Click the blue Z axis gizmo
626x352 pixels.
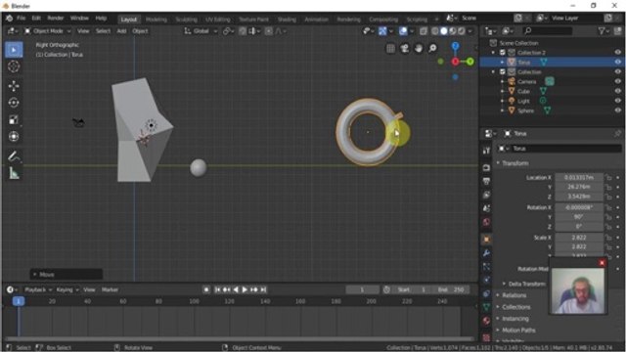tap(455, 46)
